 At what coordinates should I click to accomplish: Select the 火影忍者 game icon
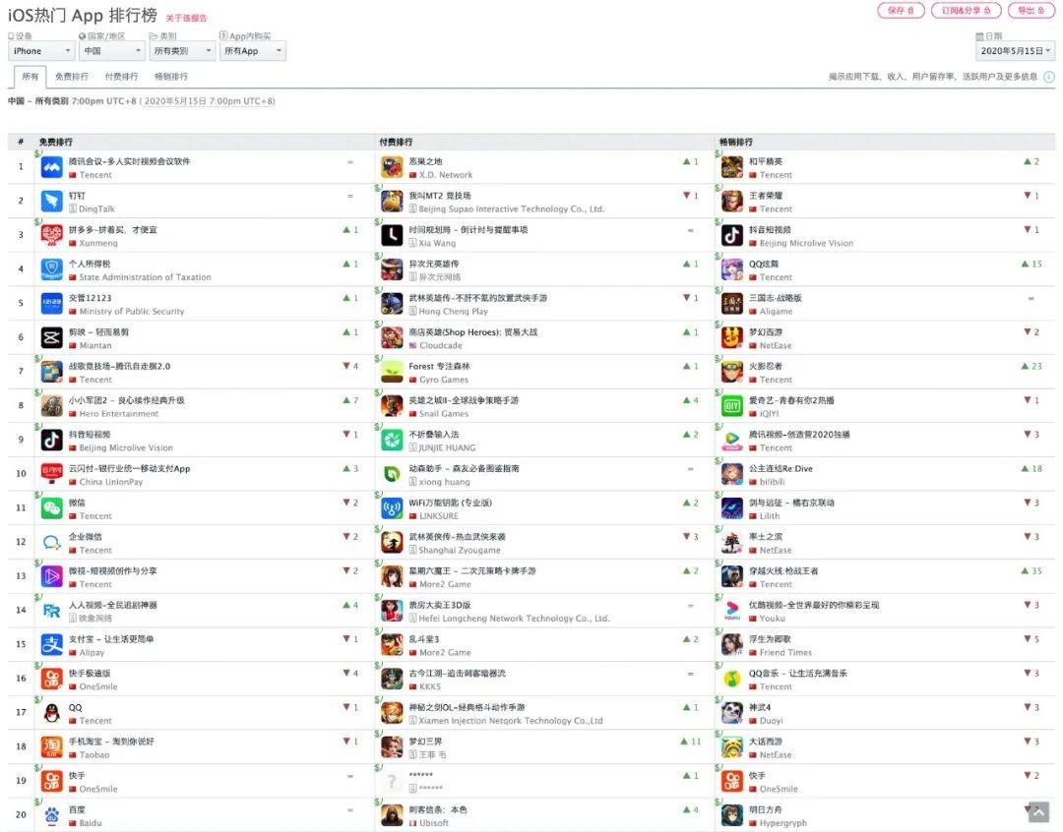tap(732, 372)
